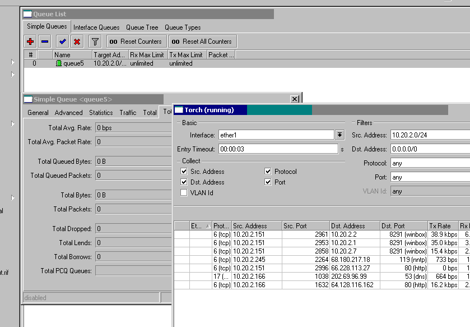This screenshot has width=470, height=327.
Task: Click the Src. Address filter field
Action: (x=430, y=135)
